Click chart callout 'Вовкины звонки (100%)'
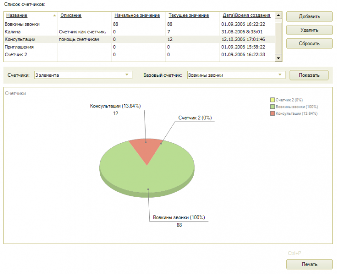The image size is (337, 274). tap(179, 217)
